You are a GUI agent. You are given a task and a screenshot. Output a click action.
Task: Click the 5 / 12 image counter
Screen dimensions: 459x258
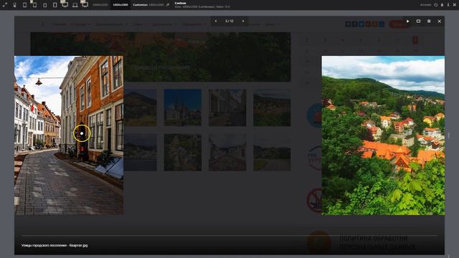pyautogui.click(x=229, y=21)
